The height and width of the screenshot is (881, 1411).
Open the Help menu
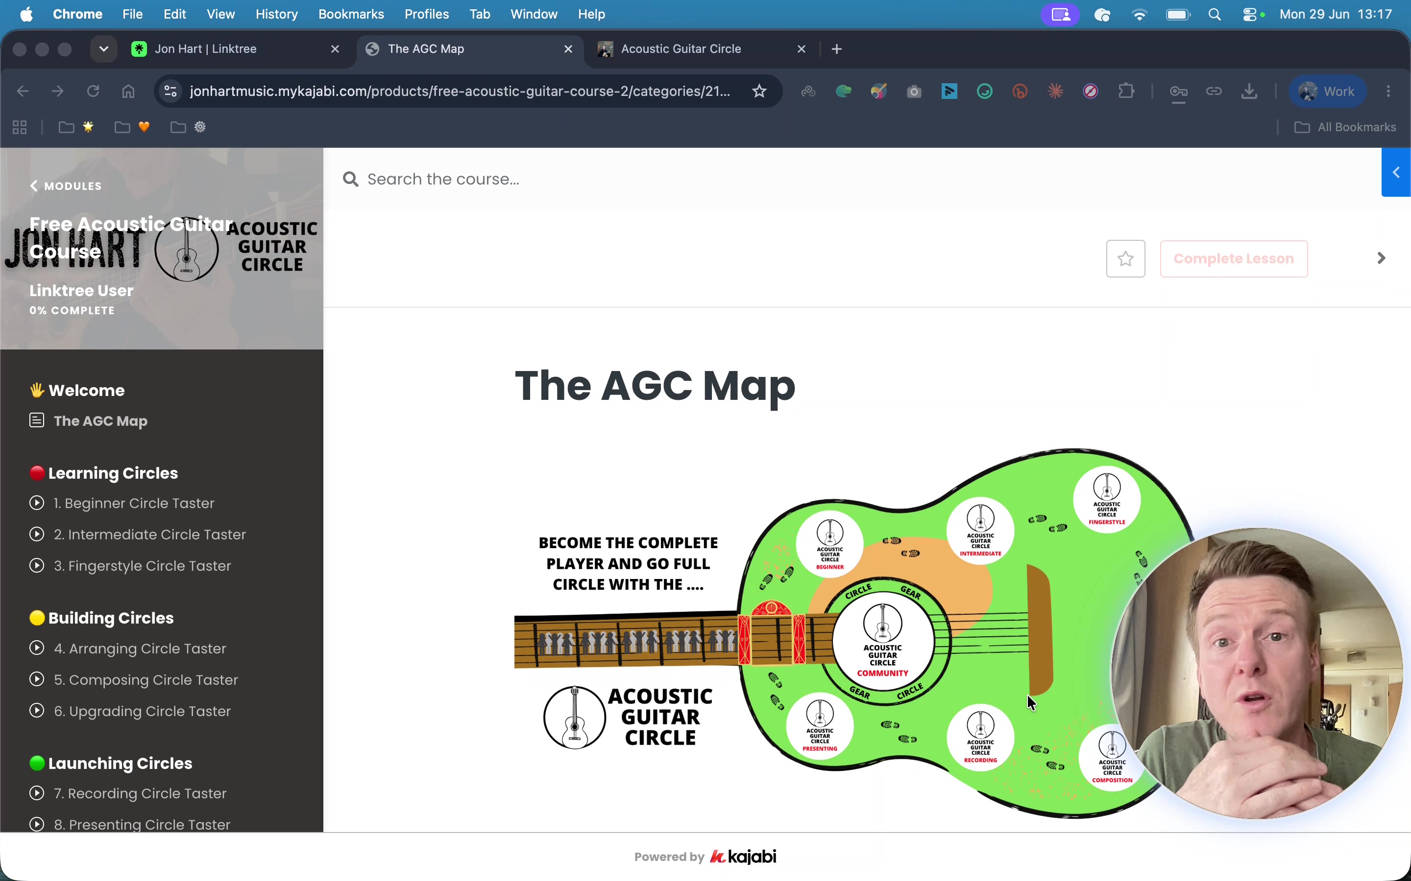click(x=591, y=14)
